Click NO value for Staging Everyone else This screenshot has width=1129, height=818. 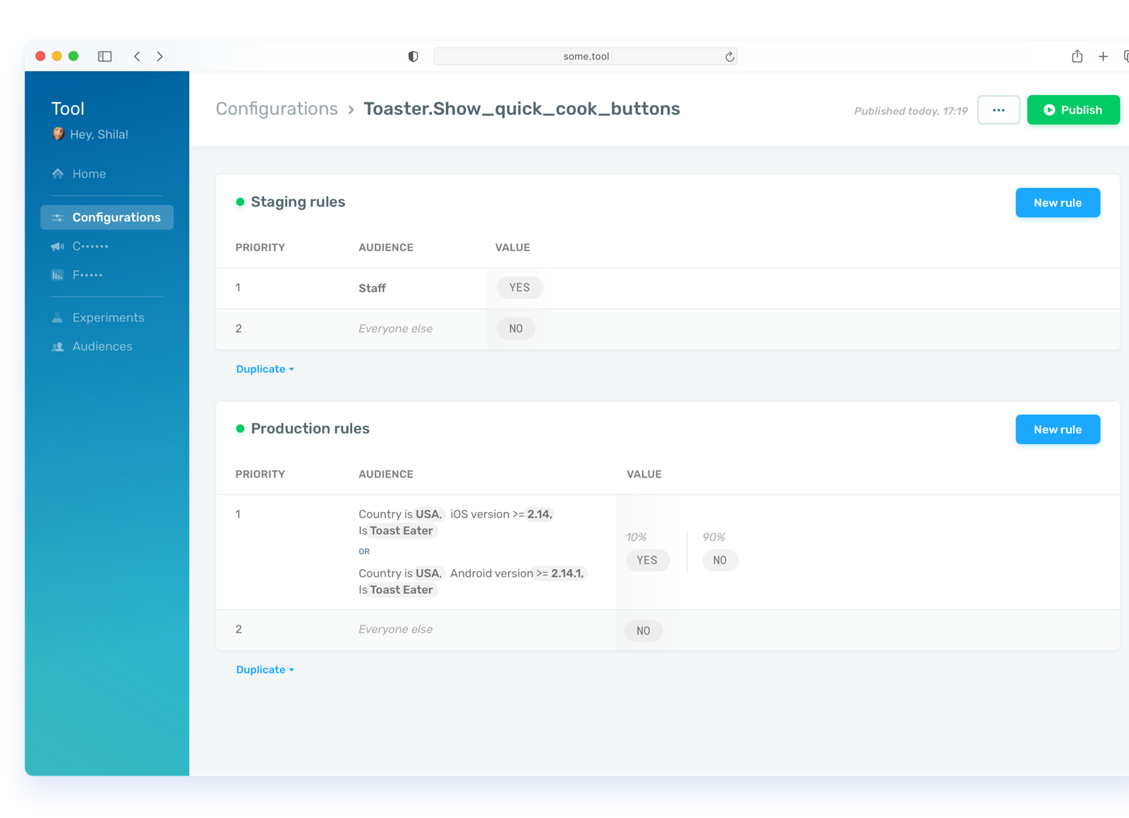pyautogui.click(x=516, y=329)
